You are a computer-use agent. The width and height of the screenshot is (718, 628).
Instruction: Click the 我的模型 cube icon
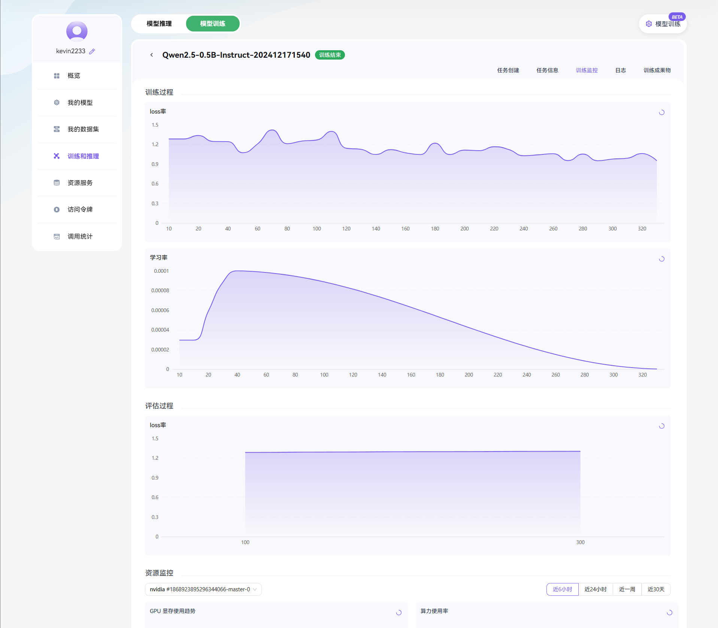(x=57, y=103)
